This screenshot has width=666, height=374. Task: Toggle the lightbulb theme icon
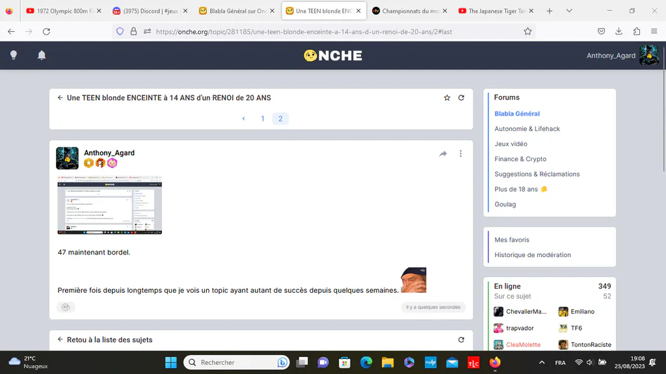click(14, 55)
